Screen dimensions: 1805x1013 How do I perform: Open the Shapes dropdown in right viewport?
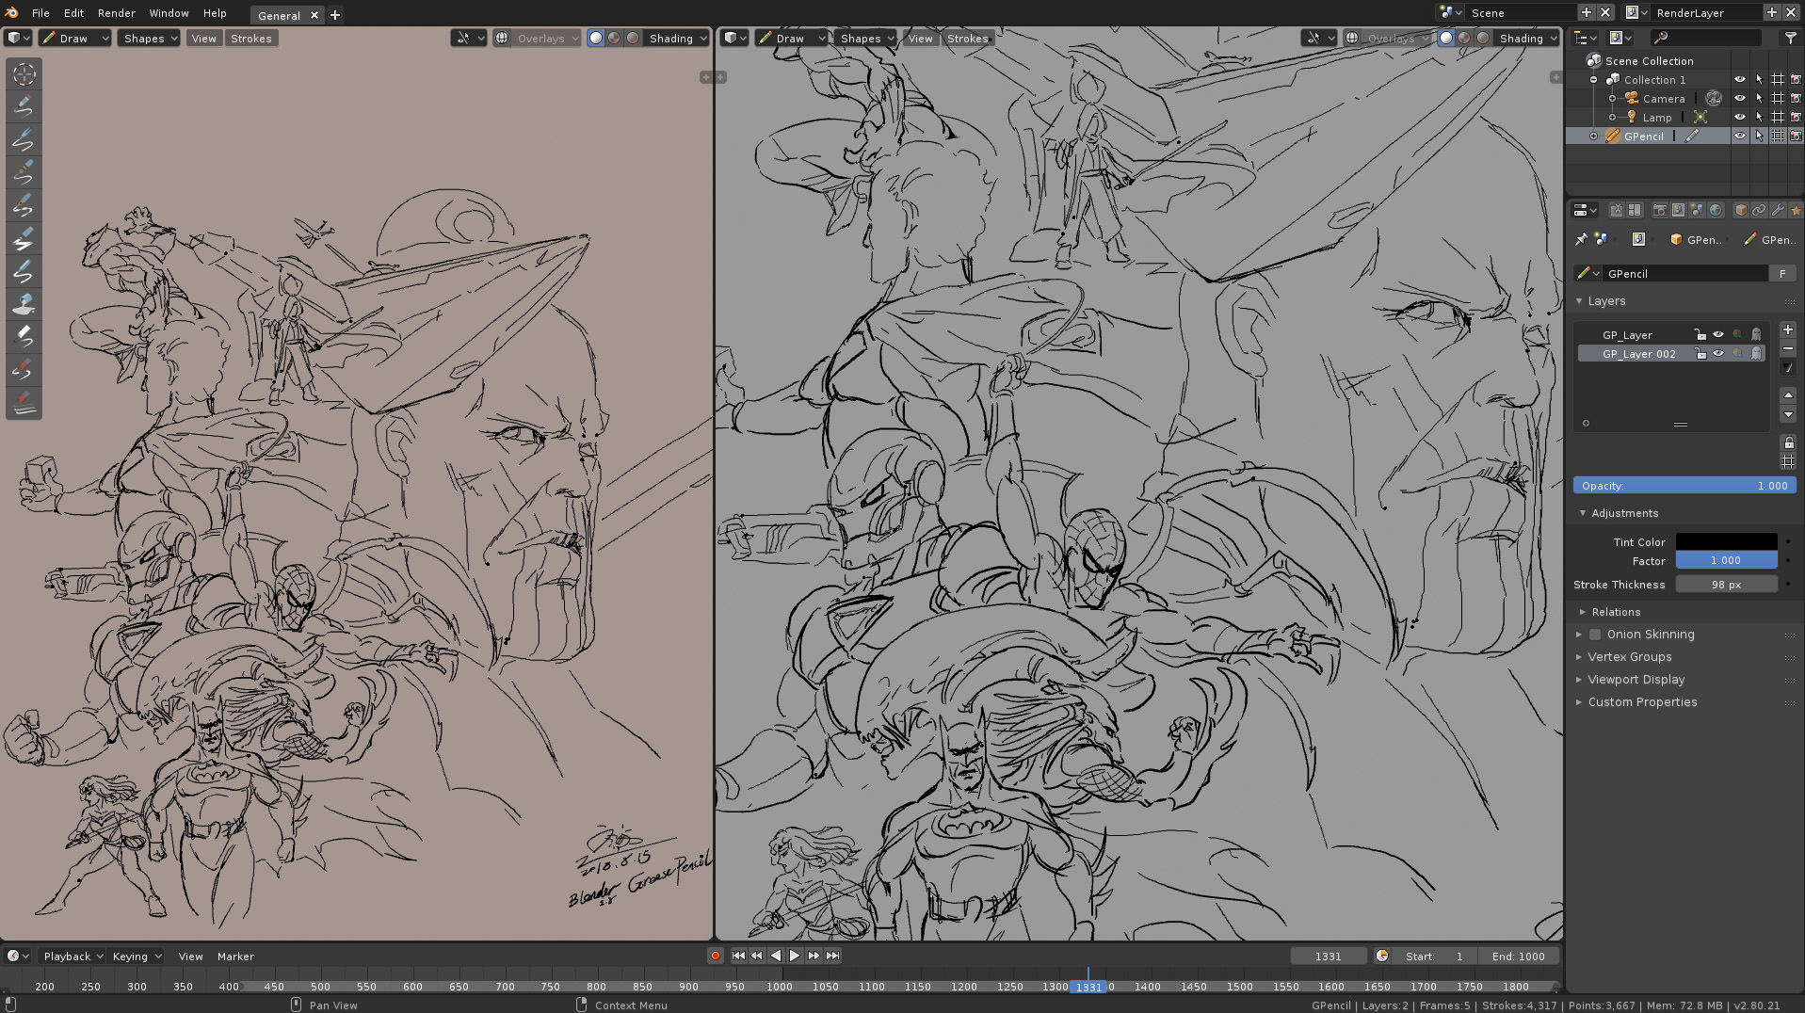(864, 38)
